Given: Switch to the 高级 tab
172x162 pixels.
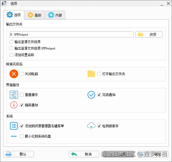Looking at the screenshot, I should point(35,15).
